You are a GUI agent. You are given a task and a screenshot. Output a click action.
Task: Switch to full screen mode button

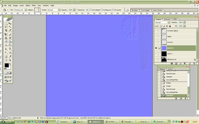coord(11,77)
